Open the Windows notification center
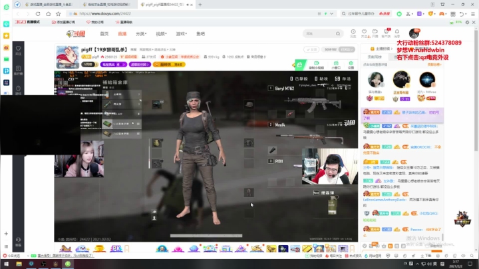The image size is (479, 269). [470, 264]
